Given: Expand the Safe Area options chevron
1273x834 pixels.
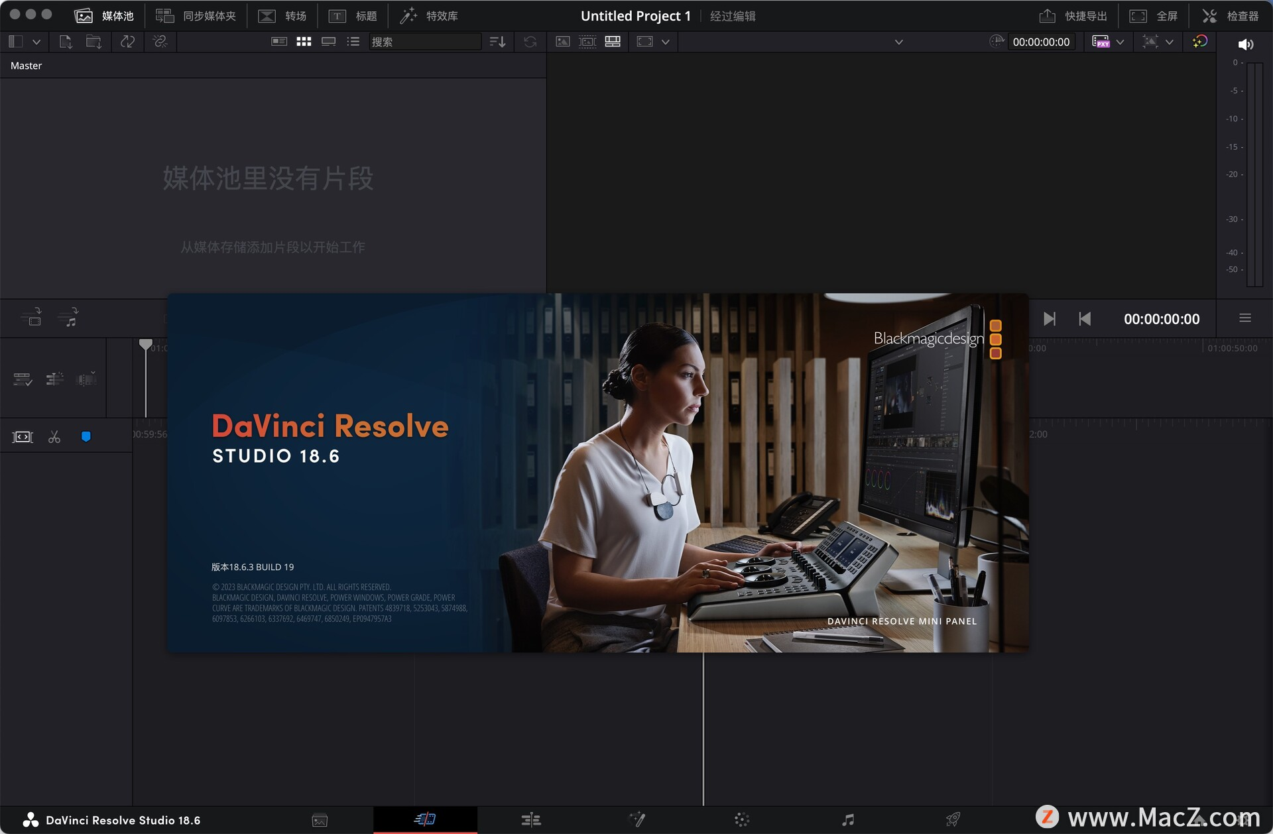Looking at the screenshot, I should pyautogui.click(x=665, y=42).
